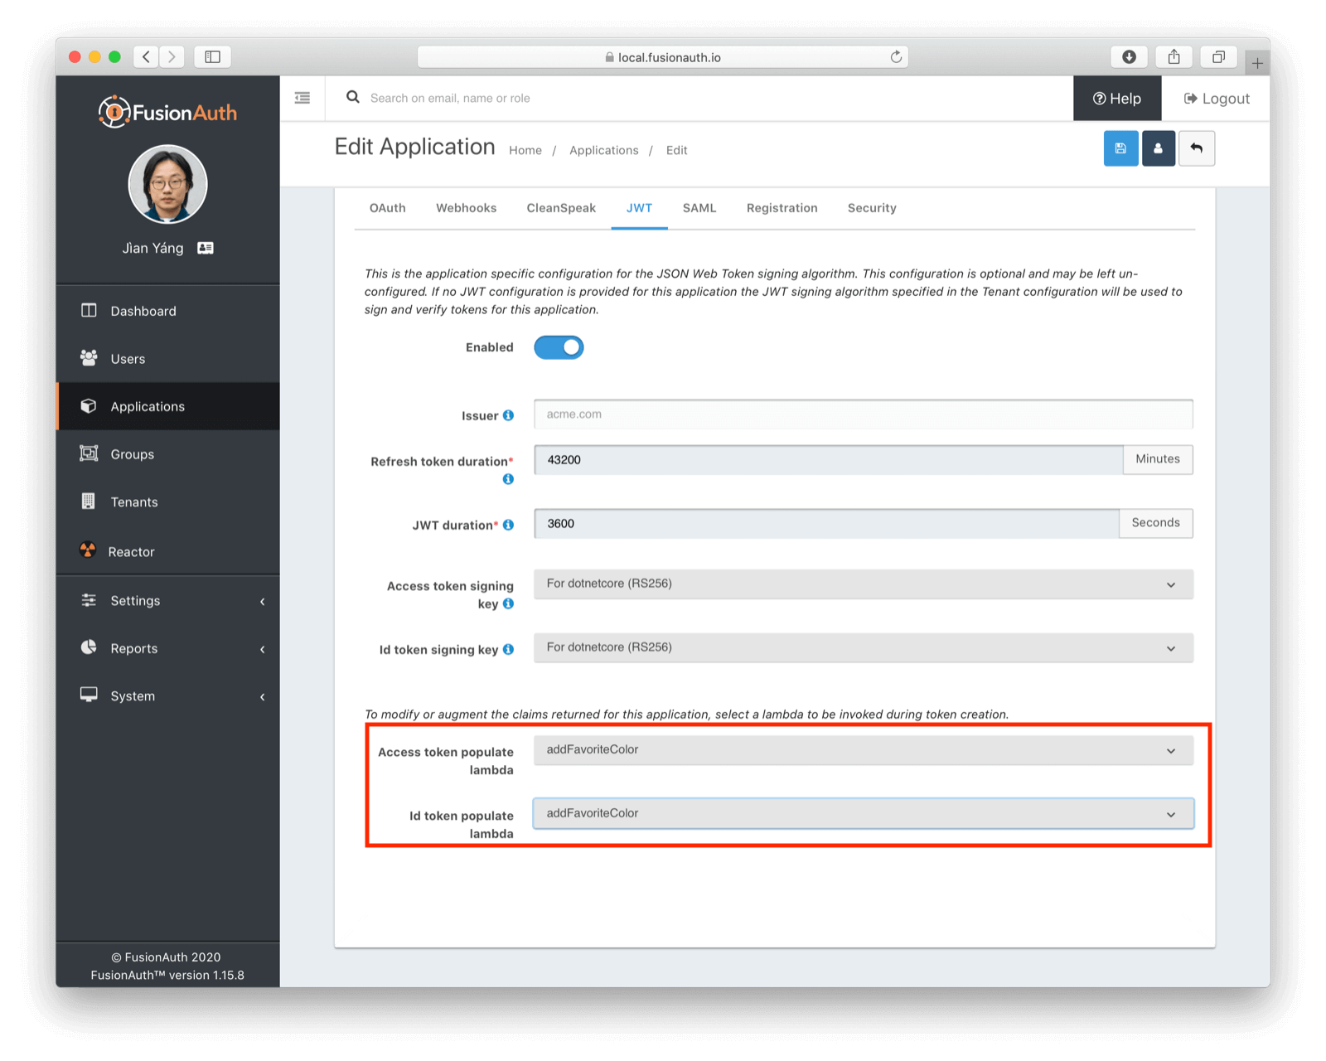Click the System monitor icon
The width and height of the screenshot is (1326, 1061).
tap(89, 695)
